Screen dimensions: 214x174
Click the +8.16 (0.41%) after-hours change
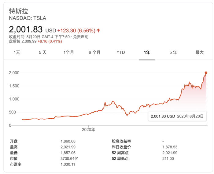[x=50, y=41]
